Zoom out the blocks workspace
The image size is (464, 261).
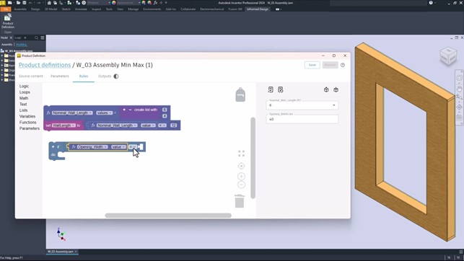(x=241, y=185)
